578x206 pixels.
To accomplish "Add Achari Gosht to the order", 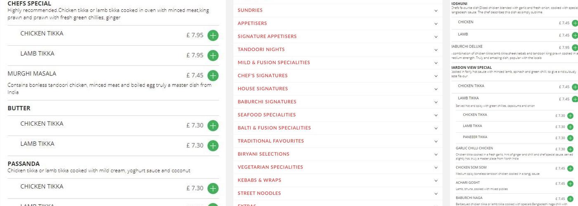I will (x=570, y=183).
